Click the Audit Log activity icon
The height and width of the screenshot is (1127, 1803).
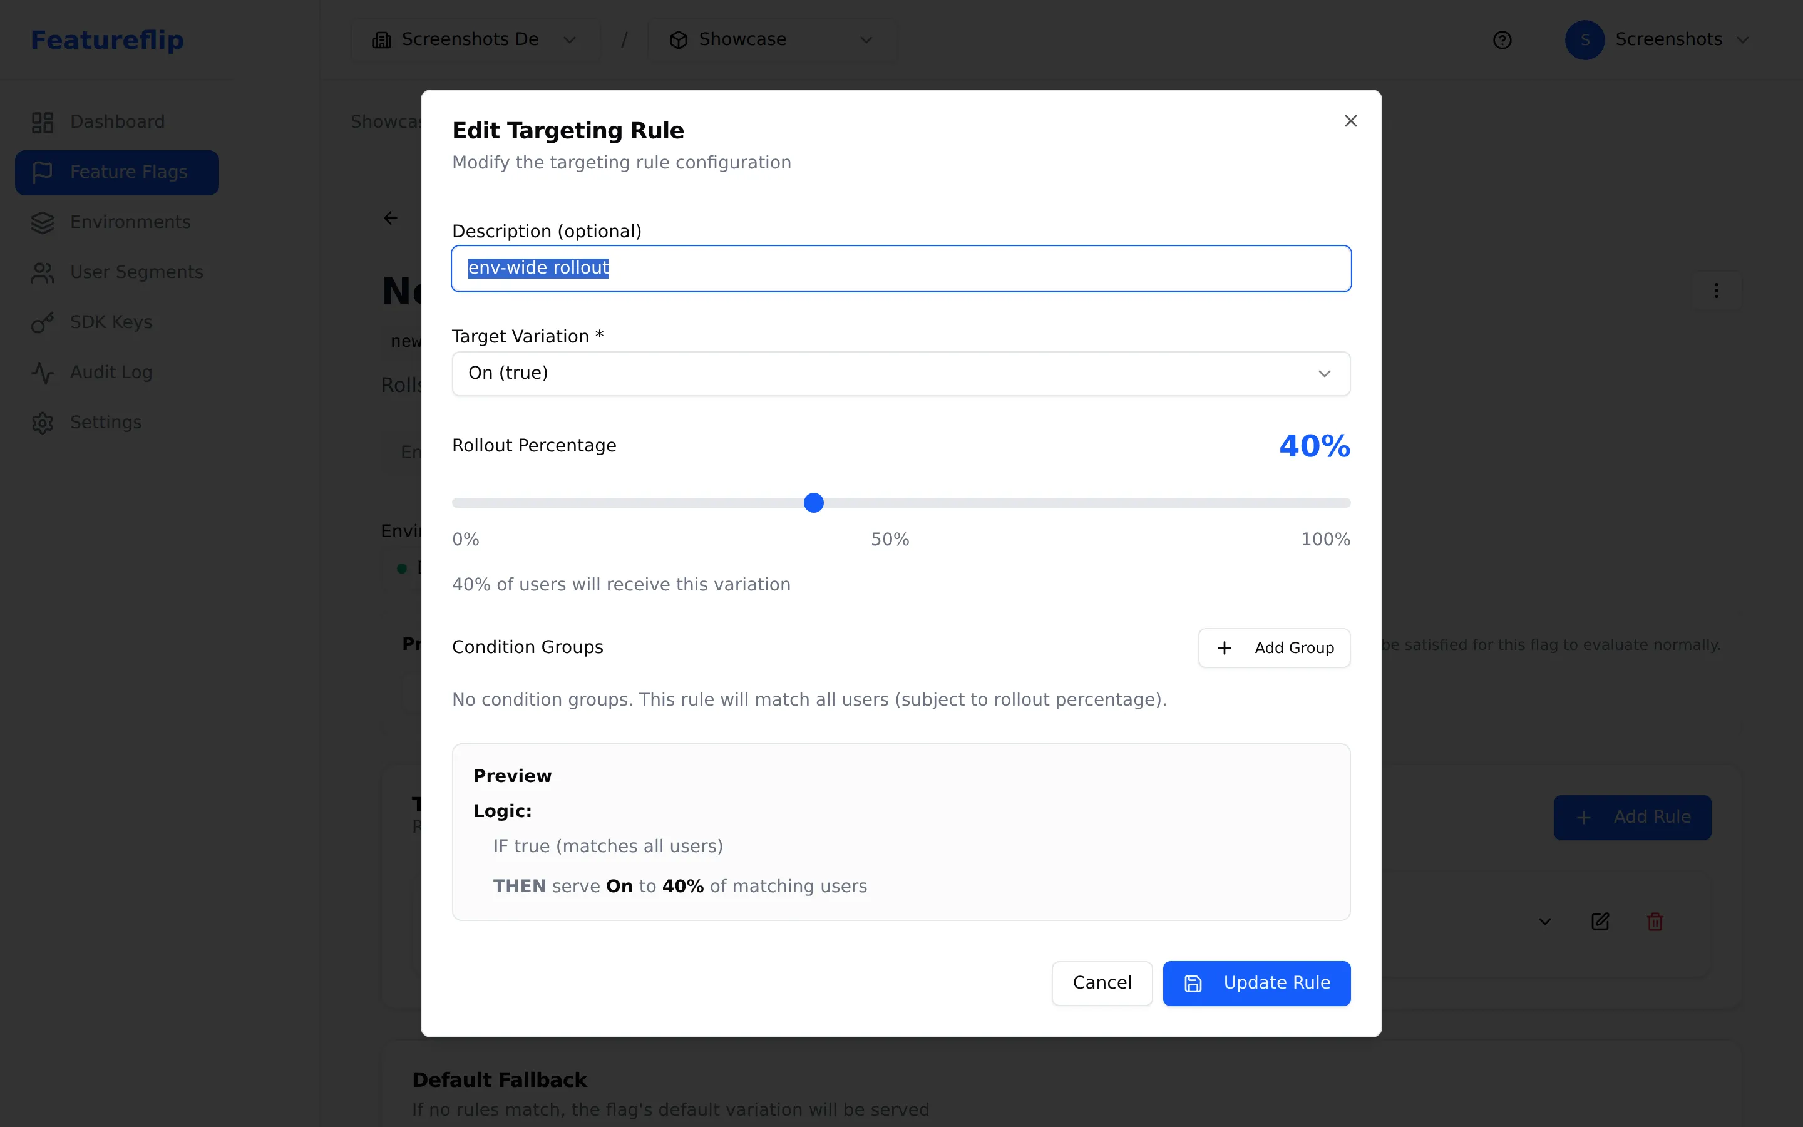click(43, 373)
